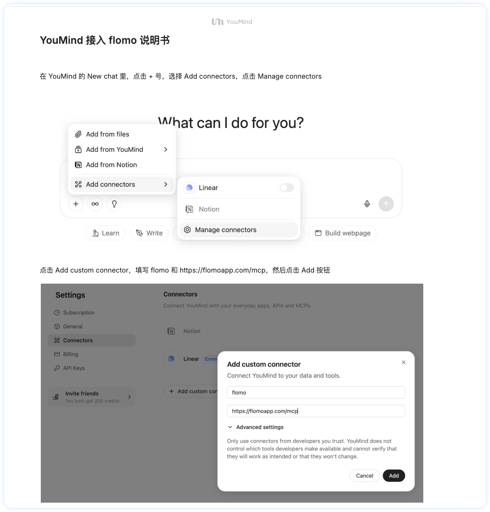Click the infinity loop icon button
The height and width of the screenshot is (512, 490).
click(95, 204)
